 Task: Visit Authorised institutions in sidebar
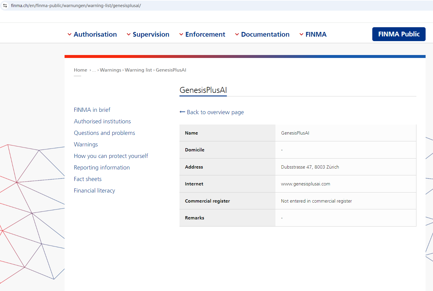(102, 122)
